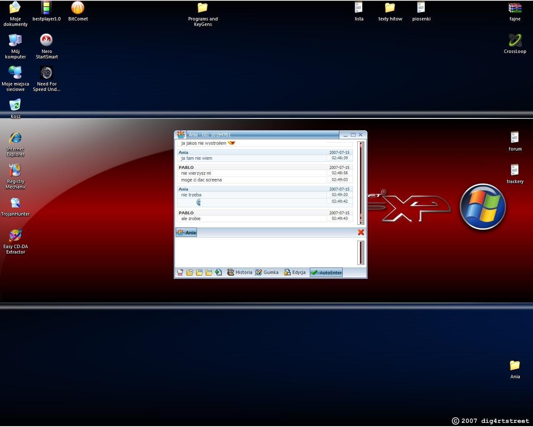Click the green-plus document icon in chat toolbar

click(219, 272)
